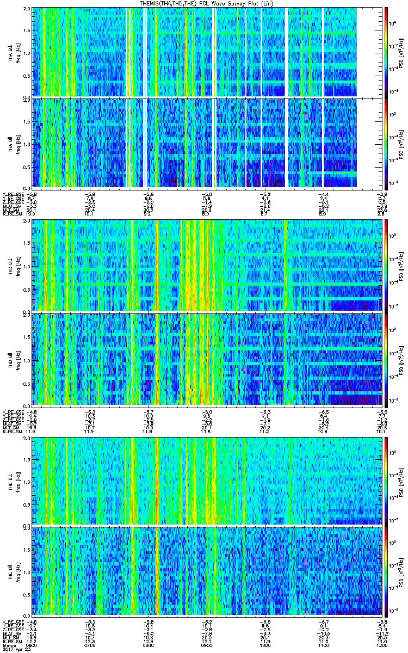Click the THA B-parallel PSD color bar
Viewport: 408px width, 653px height.
386,143
